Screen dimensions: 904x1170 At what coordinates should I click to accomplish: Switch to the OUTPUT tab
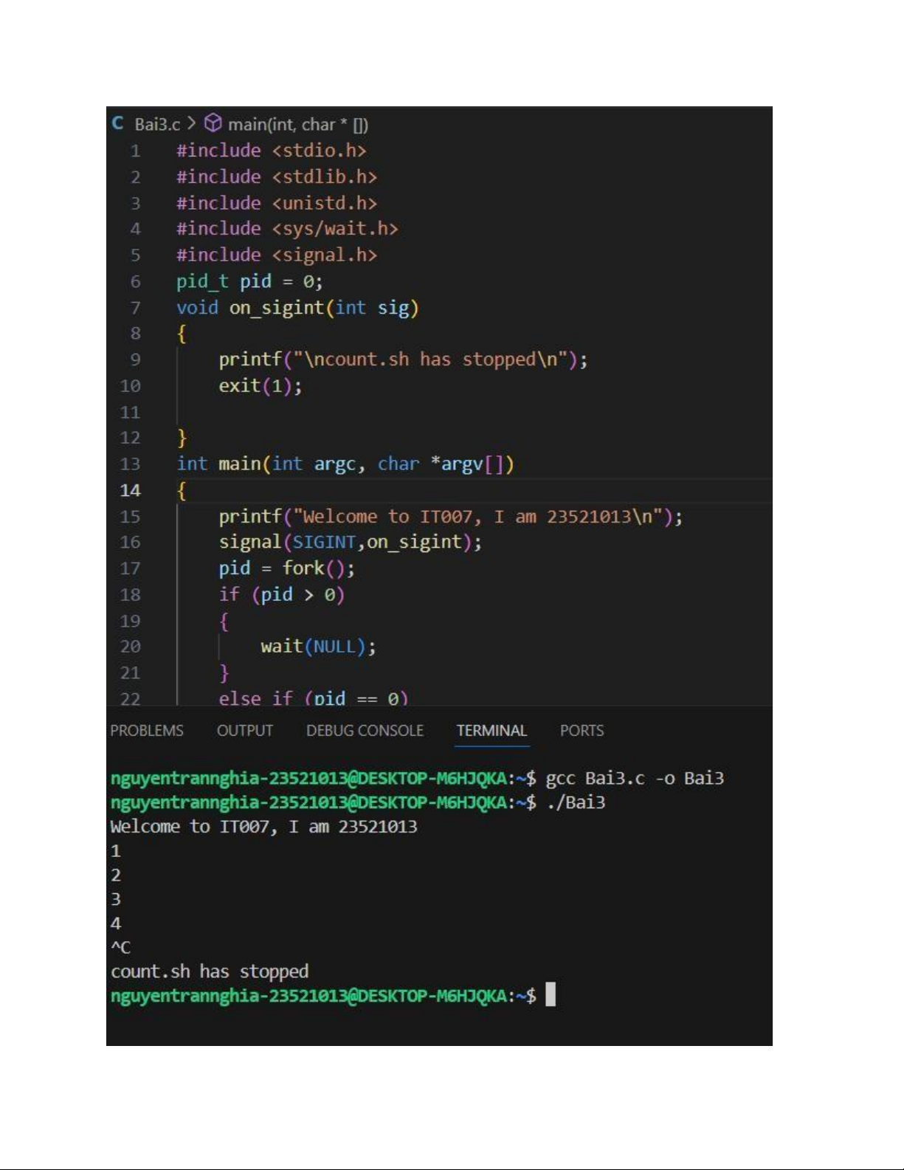(x=245, y=731)
